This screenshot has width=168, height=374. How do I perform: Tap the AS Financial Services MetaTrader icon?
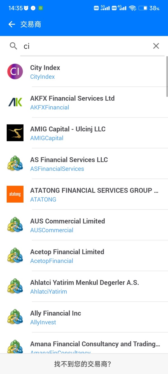(15, 164)
